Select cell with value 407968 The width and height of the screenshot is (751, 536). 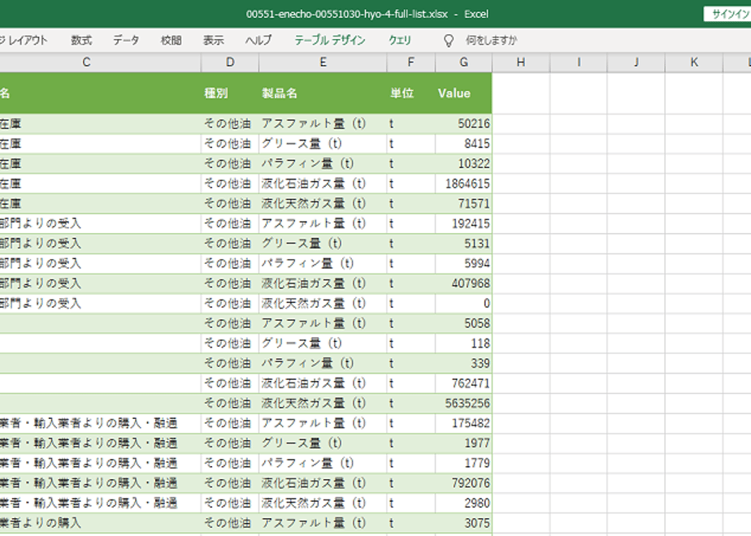click(463, 283)
